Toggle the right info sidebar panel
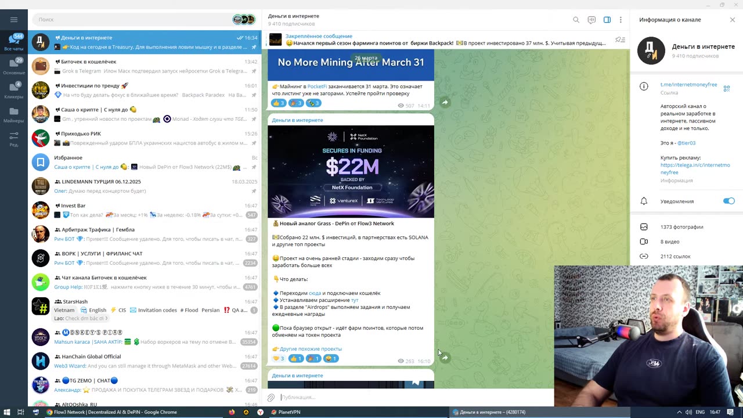The width and height of the screenshot is (743, 418). coord(607,20)
